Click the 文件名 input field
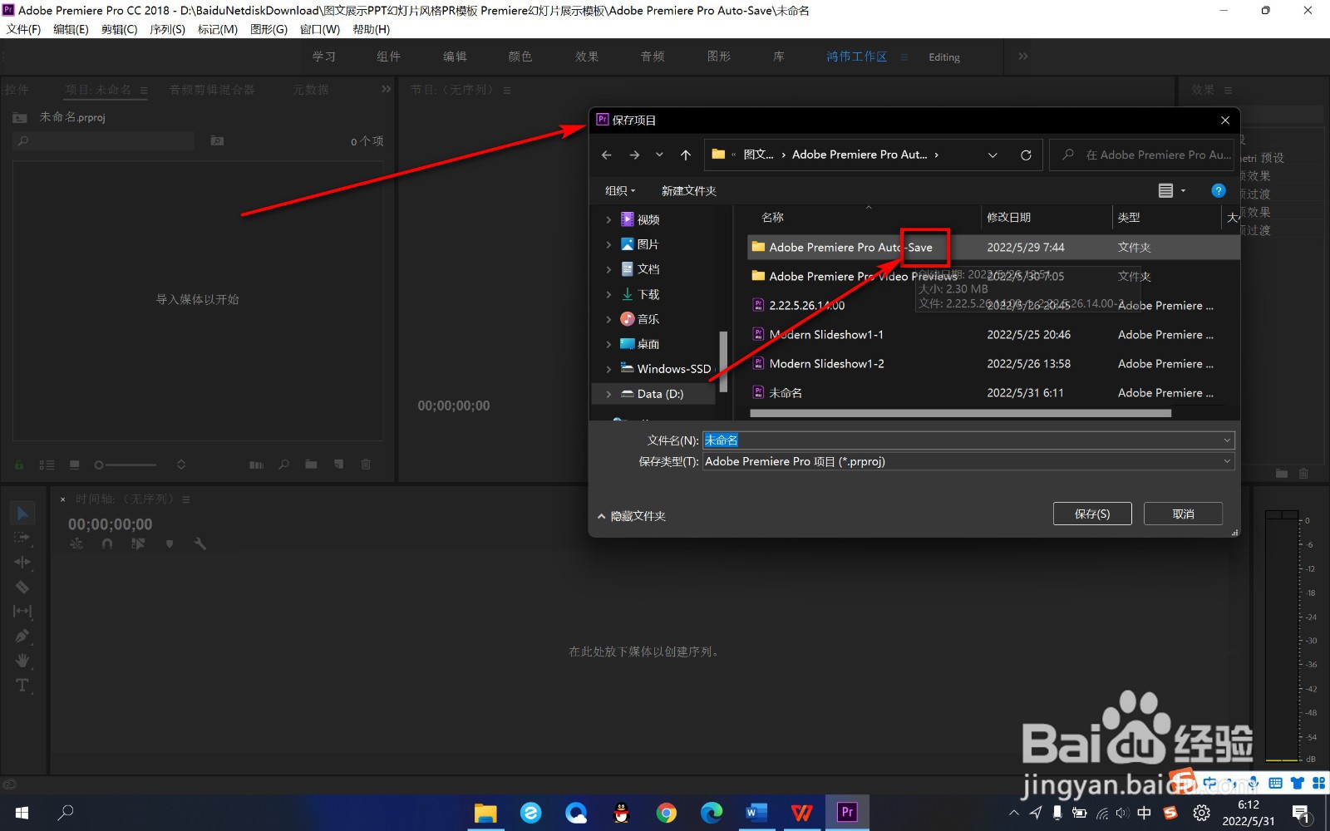Viewport: 1330px width, 831px height. point(968,440)
